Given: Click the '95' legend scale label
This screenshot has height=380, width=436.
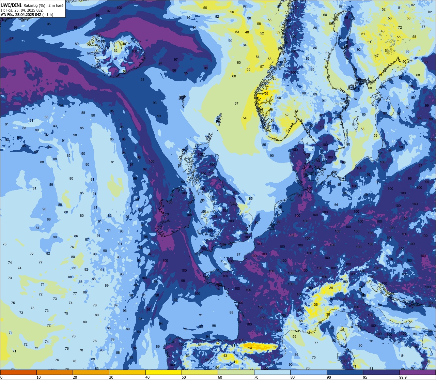Looking at the screenshot, I should pyautogui.click(x=365, y=377).
